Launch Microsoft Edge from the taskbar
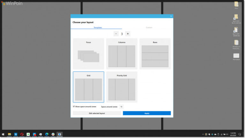This screenshot has width=245, height=138. click(x=47, y=134)
